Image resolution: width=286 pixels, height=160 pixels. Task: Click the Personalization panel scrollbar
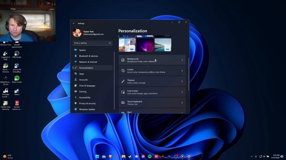point(189,74)
